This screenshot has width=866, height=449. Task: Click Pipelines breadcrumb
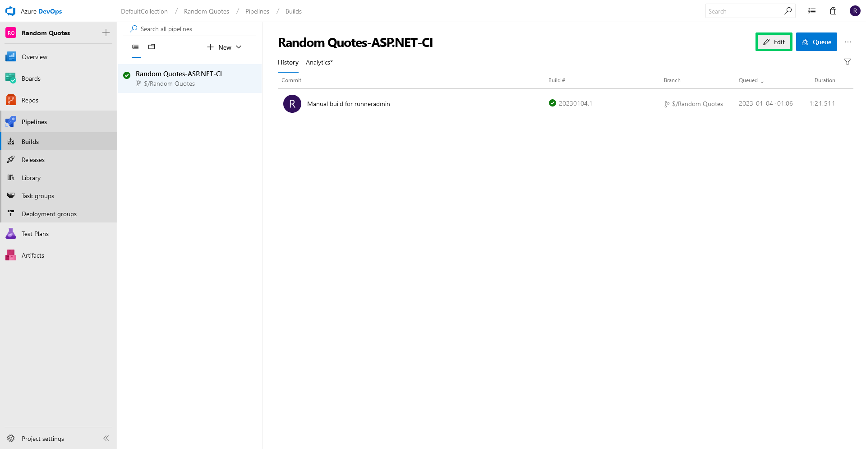(x=257, y=11)
